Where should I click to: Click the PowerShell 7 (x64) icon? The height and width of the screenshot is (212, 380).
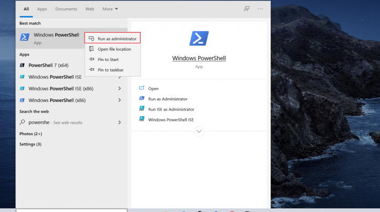[x=22, y=65]
